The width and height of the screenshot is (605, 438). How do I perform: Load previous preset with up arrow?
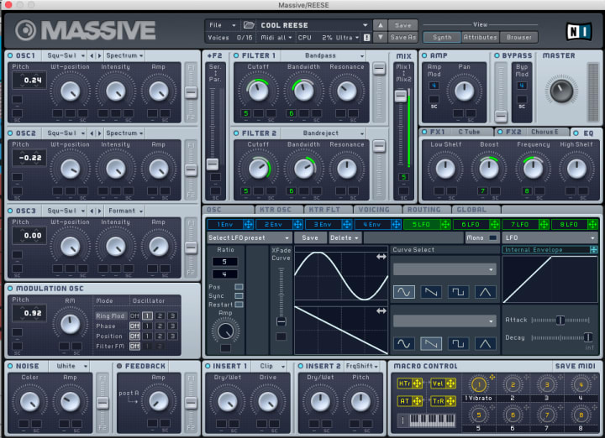(x=381, y=25)
